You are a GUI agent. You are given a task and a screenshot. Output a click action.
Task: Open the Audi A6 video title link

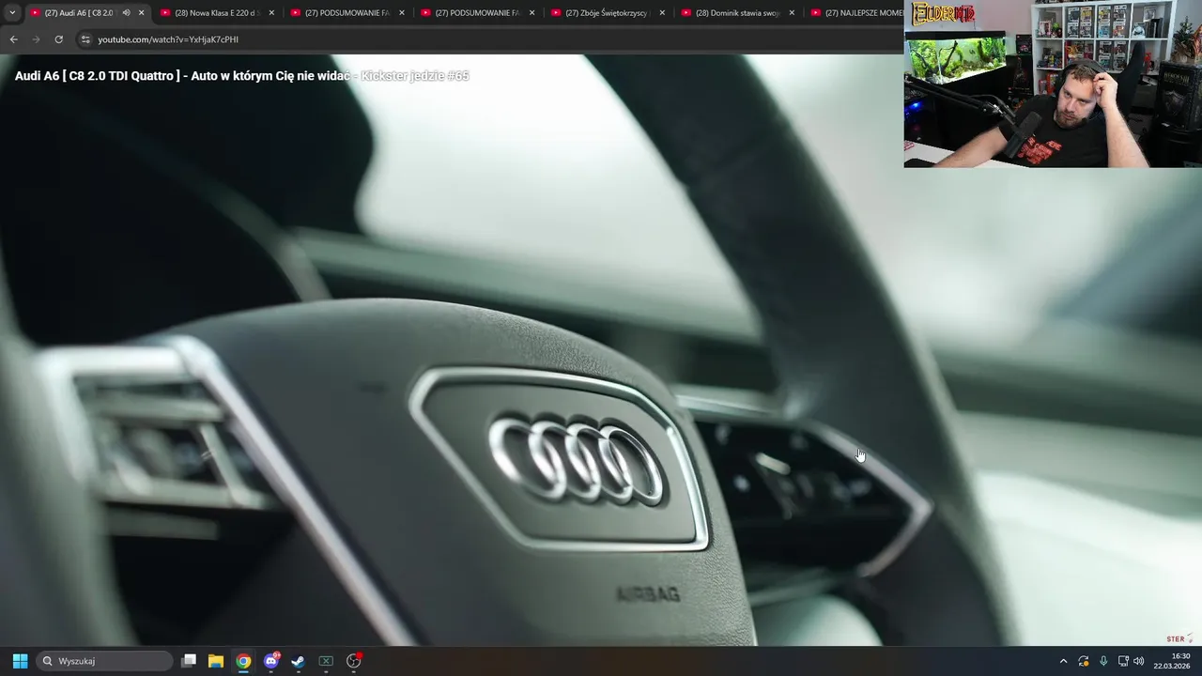click(x=241, y=75)
